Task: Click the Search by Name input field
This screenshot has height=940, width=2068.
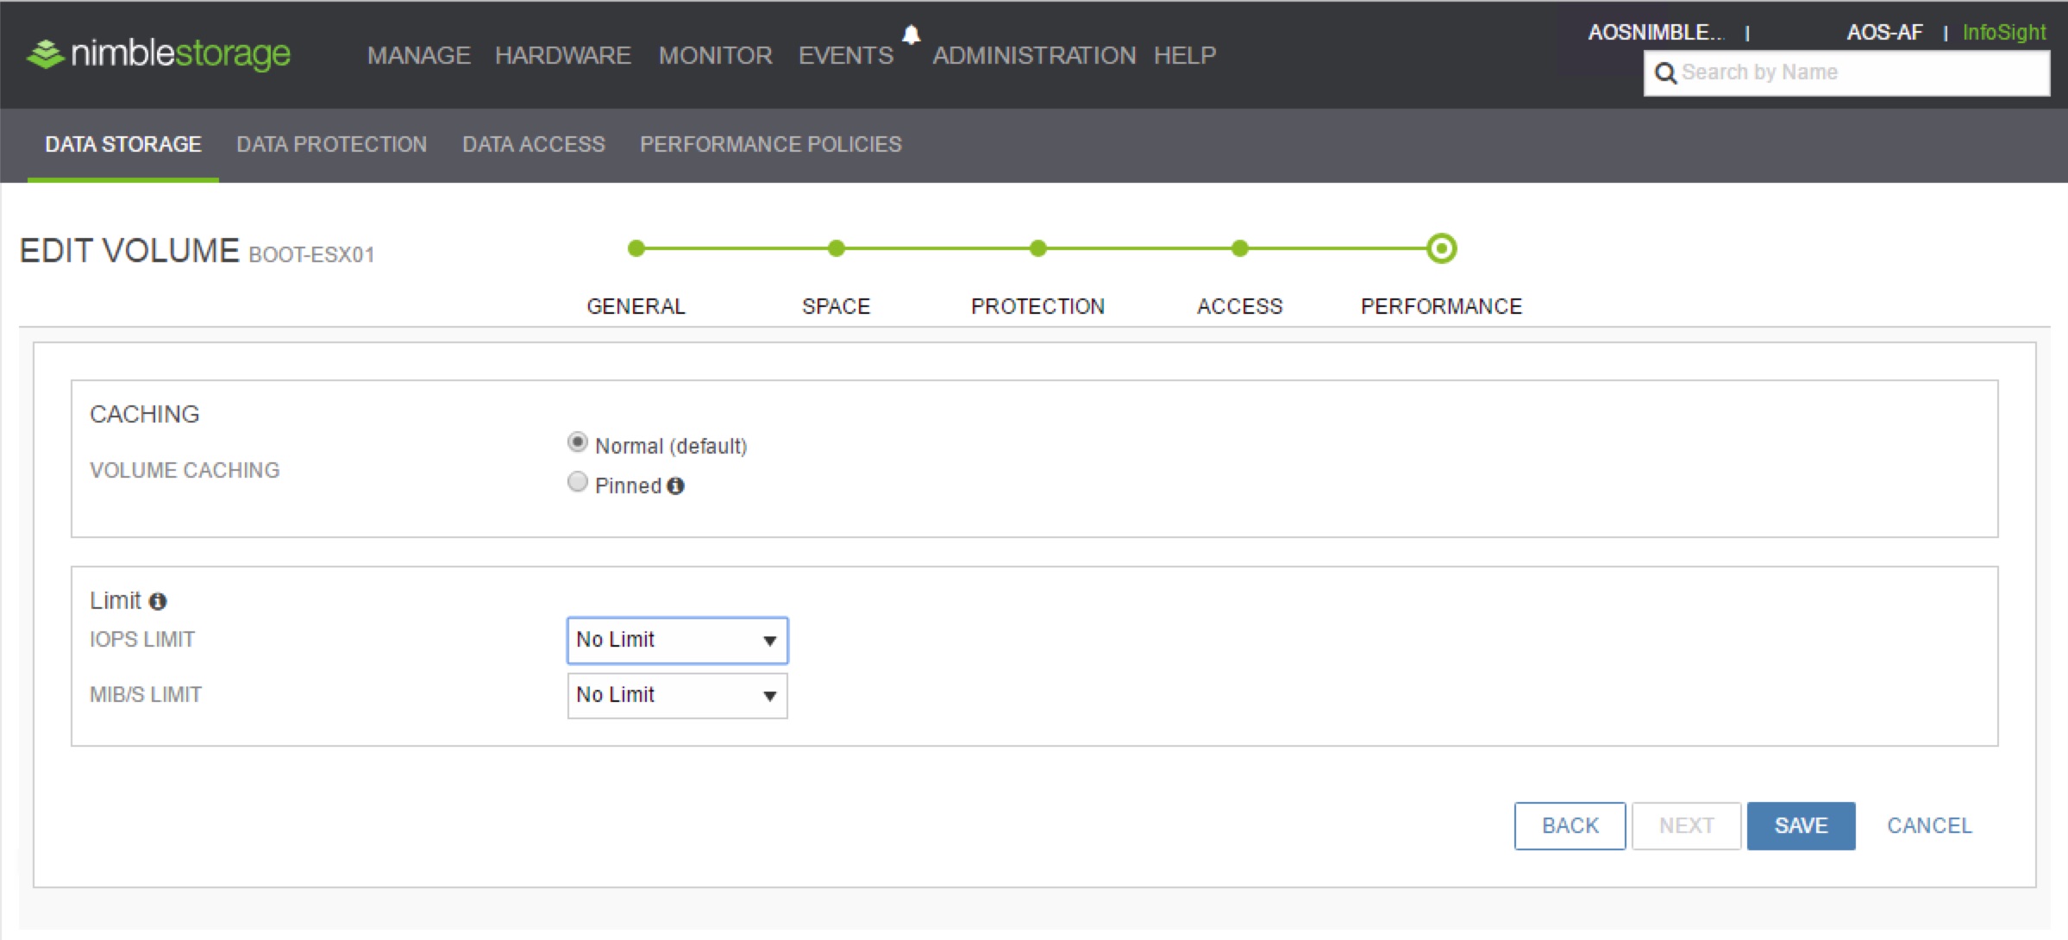Action: (1846, 72)
